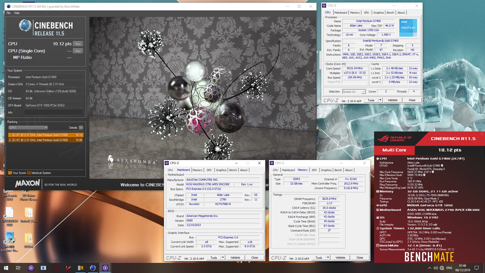Click Tools button in CPU-Z Mainboard window
The width and height of the screenshot is (485, 273).
tap(214, 258)
